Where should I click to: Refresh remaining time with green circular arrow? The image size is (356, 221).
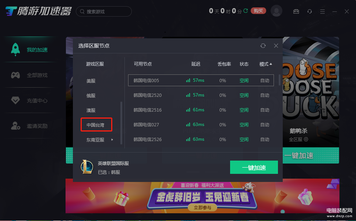(x=246, y=11)
